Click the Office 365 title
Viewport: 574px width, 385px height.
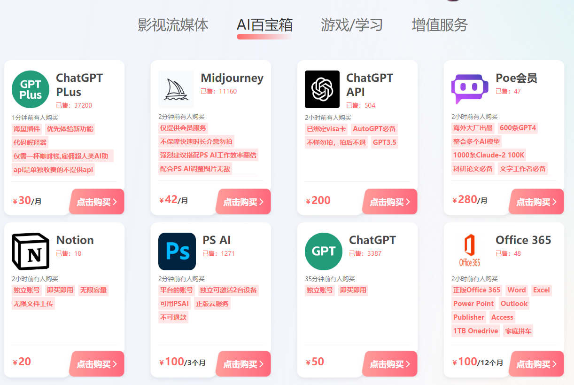point(523,240)
